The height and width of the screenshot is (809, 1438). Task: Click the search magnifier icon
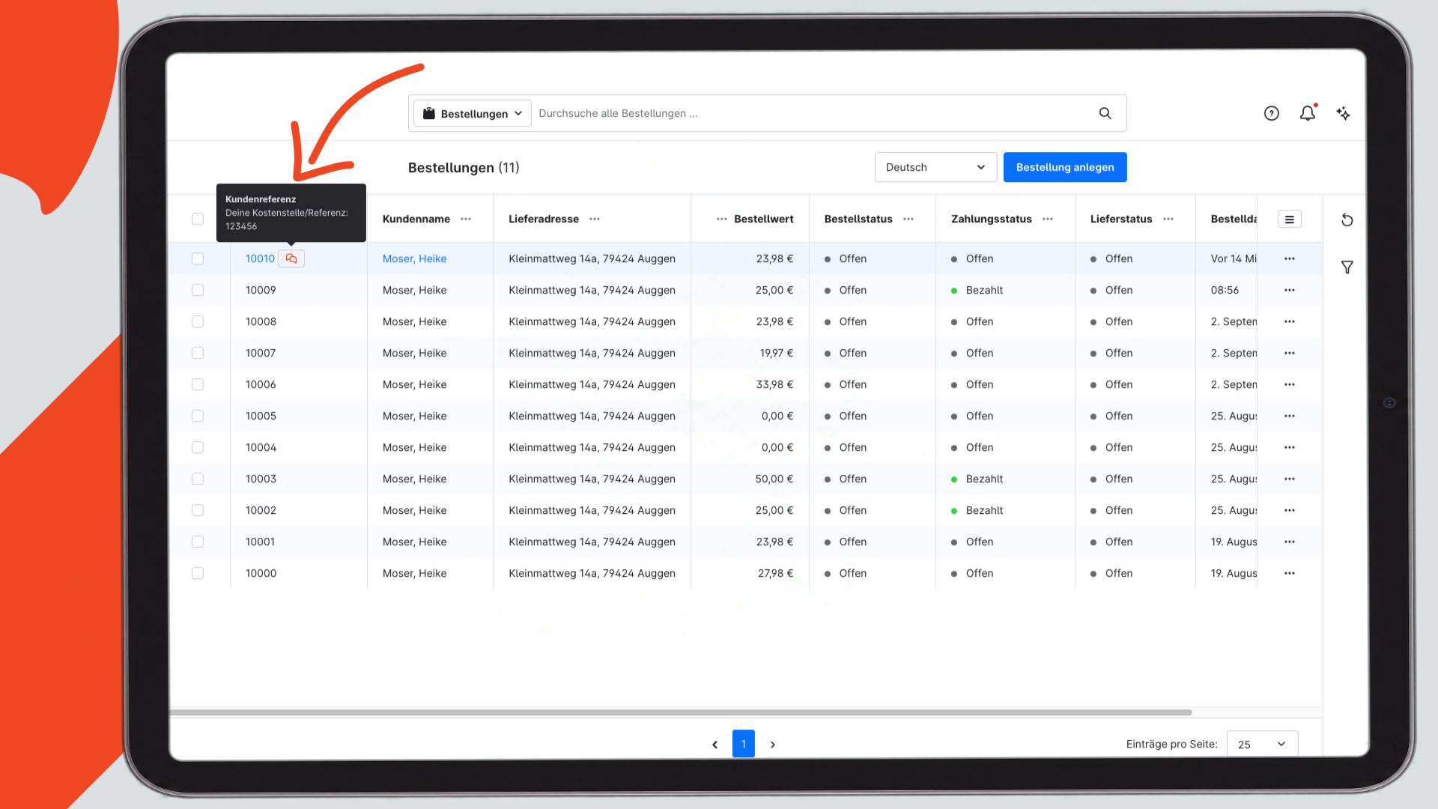point(1105,113)
